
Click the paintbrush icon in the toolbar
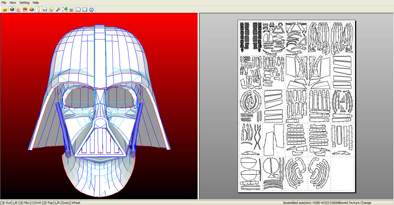(18, 10)
